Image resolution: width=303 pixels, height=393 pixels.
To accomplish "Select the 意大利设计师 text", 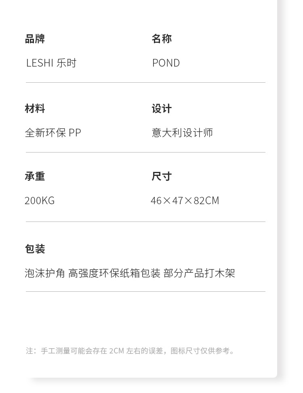I will click(182, 133).
